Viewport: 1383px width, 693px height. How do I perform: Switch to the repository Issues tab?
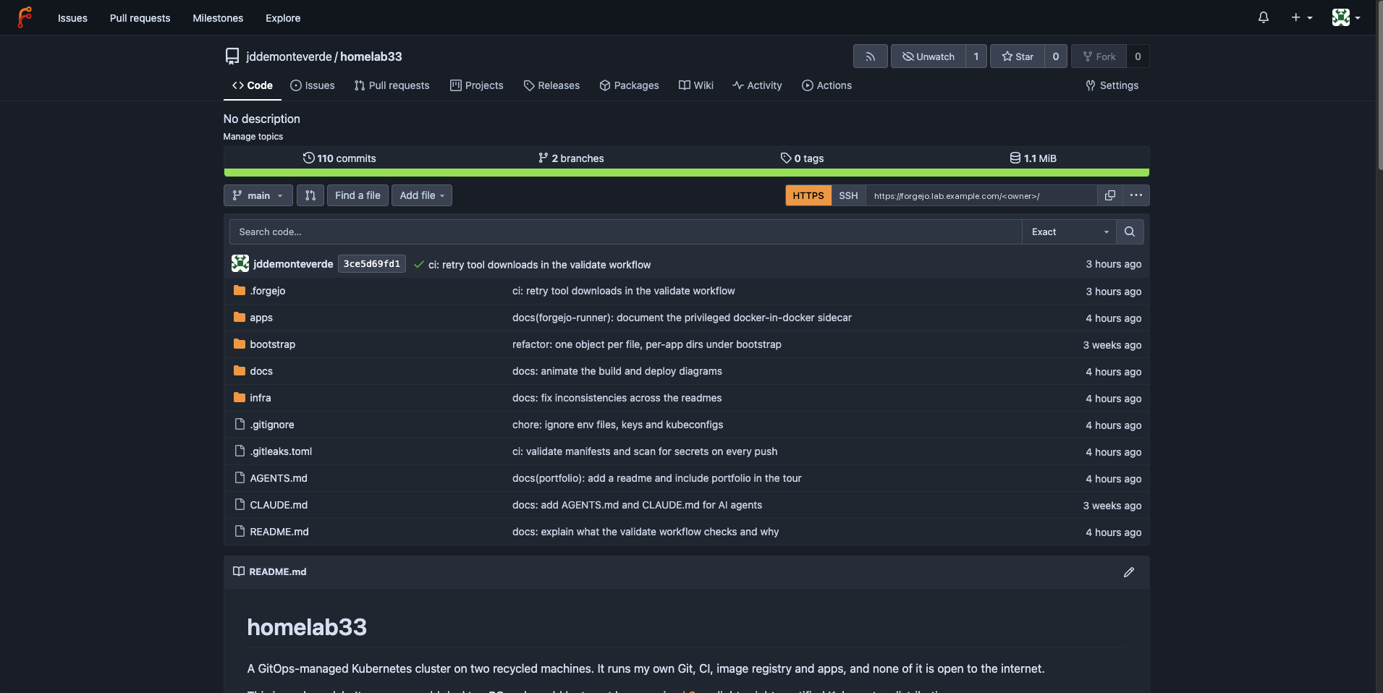313,85
